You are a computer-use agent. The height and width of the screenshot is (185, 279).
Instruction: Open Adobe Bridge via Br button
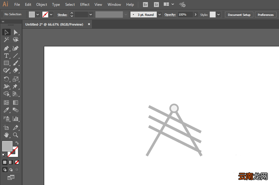(145, 5)
